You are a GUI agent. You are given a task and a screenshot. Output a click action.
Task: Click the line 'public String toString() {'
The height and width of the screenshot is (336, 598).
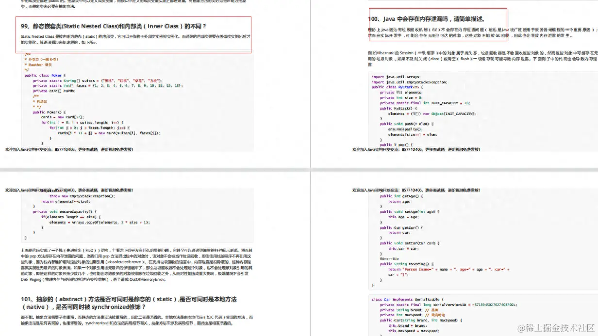pyautogui.click(x=407, y=264)
